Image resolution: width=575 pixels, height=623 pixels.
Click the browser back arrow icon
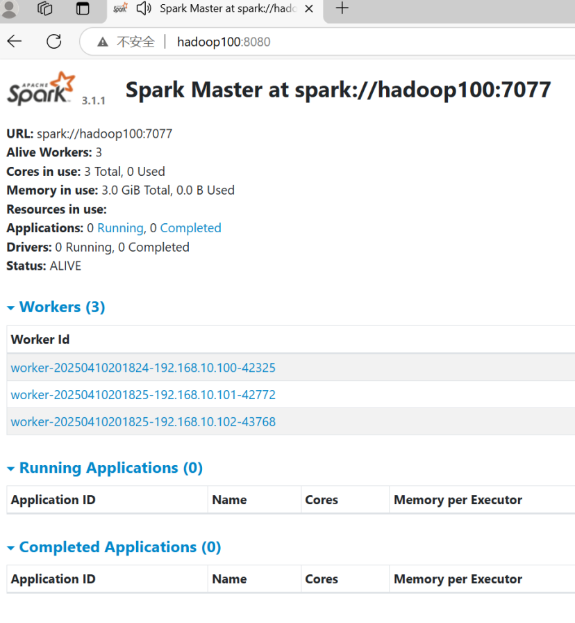coord(14,41)
